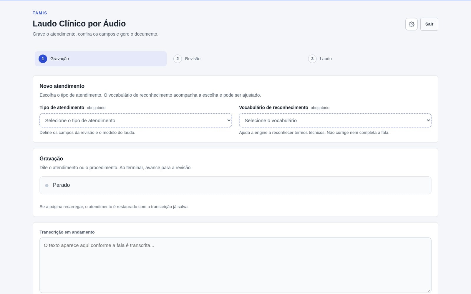Click the 'Tipo de atendimento' label
This screenshot has width=471, height=294.
coord(62,108)
